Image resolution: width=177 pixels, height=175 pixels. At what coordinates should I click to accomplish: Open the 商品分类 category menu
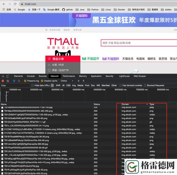point(63,59)
